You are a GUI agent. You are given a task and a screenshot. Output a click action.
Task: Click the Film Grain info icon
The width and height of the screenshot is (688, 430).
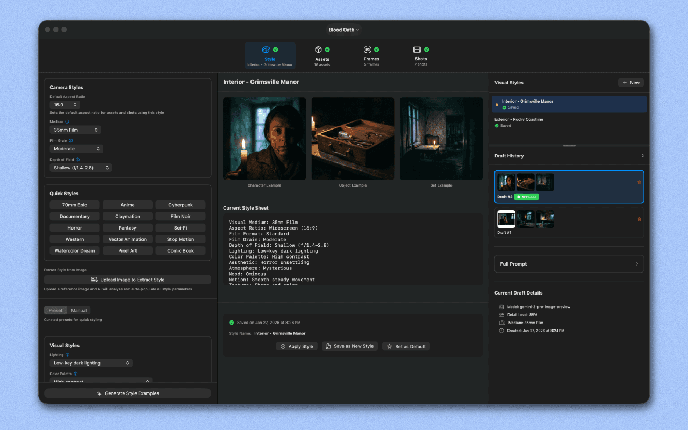70,141
